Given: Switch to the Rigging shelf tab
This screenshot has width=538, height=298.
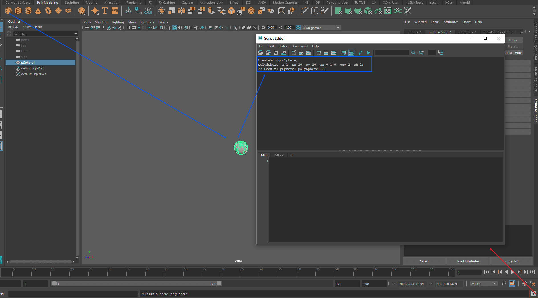Looking at the screenshot, I should pyautogui.click(x=91, y=3).
